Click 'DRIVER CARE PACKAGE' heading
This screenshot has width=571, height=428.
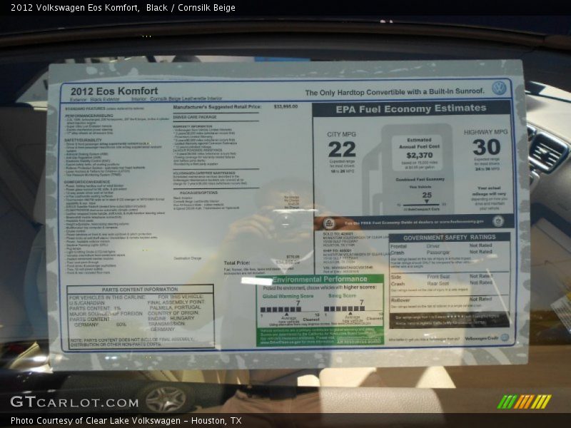(x=195, y=117)
